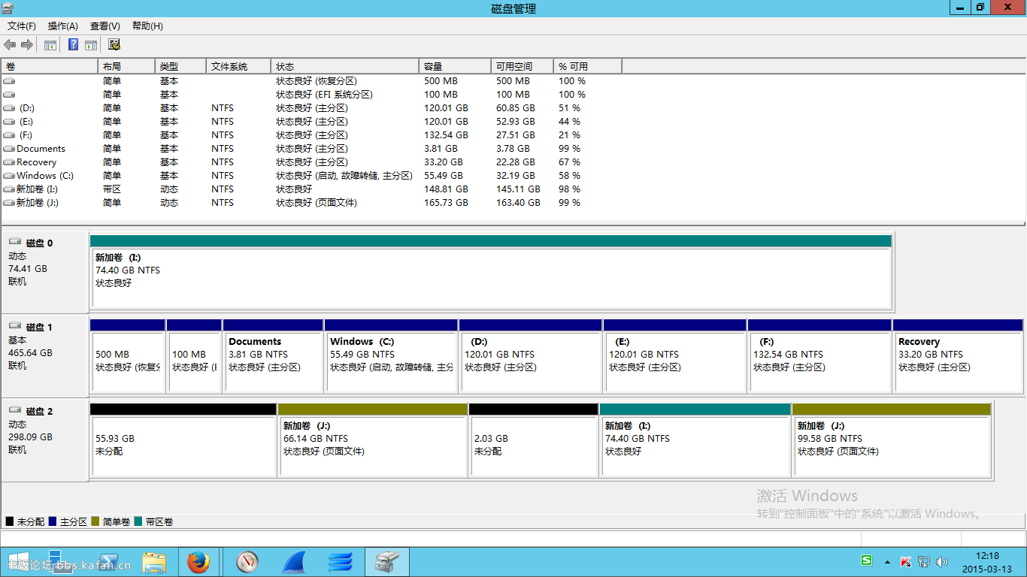Viewport: 1027px width, 577px height.
Task: Click the green S input method tray icon
Action: [867, 561]
